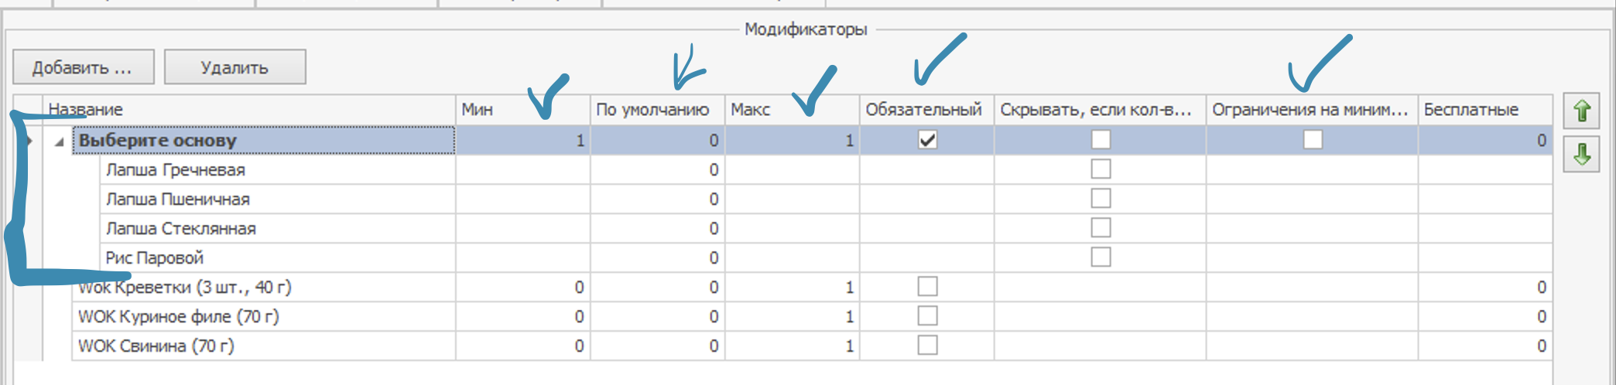Image resolution: width=1616 pixels, height=385 pixels.
Task: Click Макс cell for WOK Свинина
Action: pyautogui.click(x=792, y=346)
